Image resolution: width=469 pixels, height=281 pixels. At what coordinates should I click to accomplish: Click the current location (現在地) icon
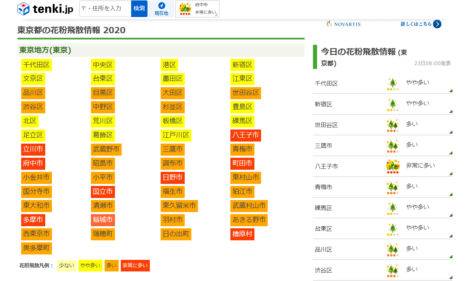[x=161, y=6]
